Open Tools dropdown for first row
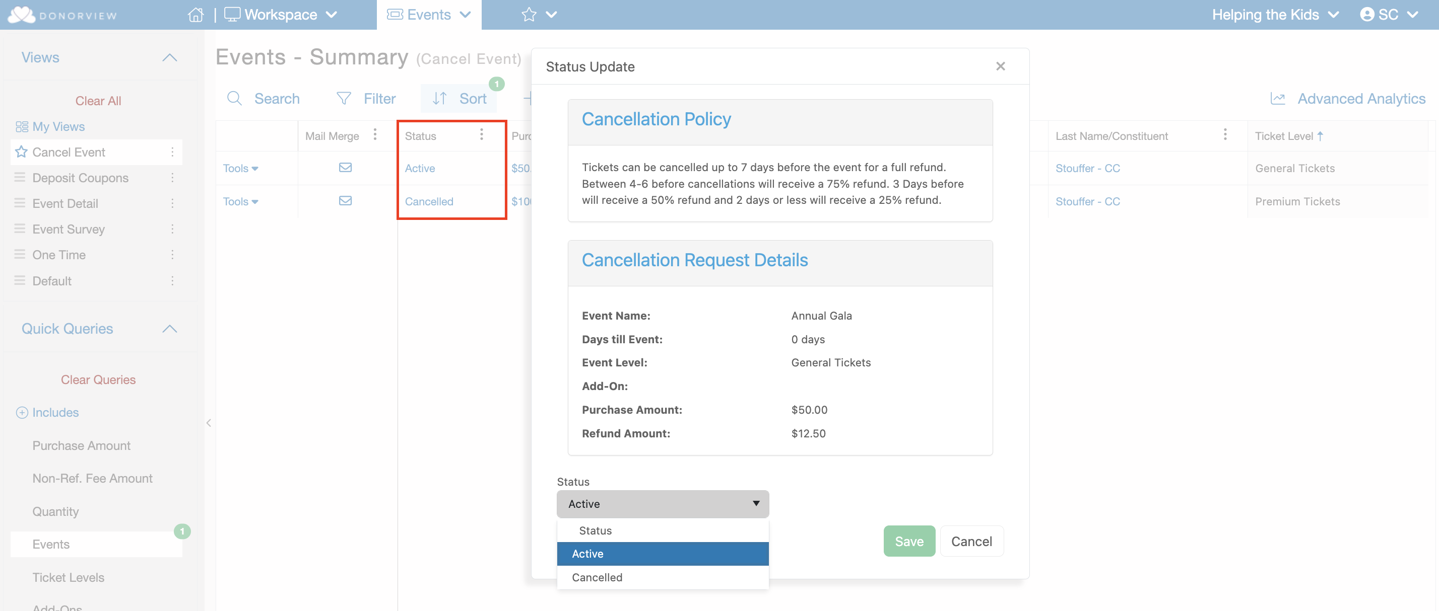 coord(240,168)
